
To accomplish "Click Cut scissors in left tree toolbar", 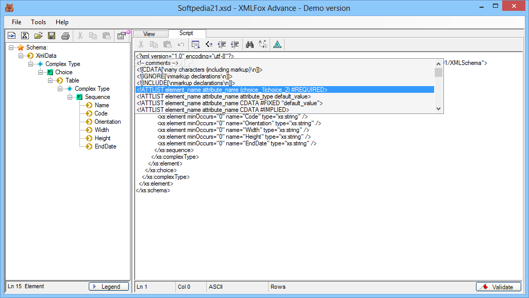I will pos(80,36).
